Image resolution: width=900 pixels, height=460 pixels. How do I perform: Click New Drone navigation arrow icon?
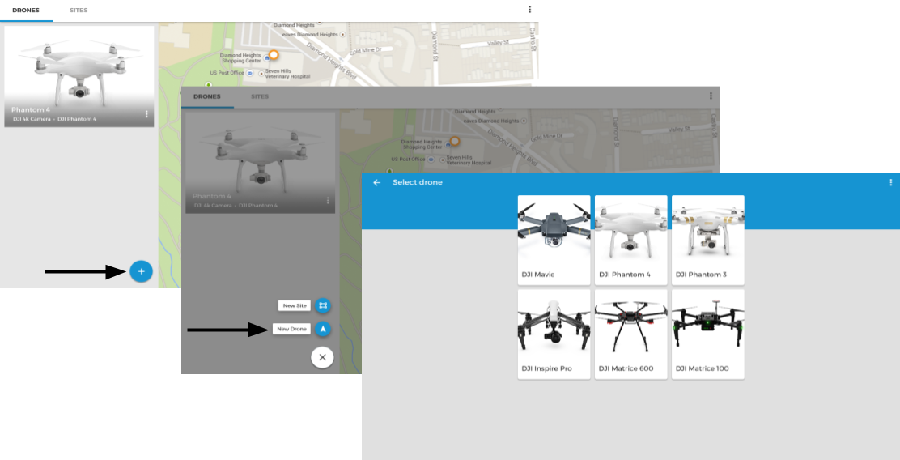coord(323,329)
